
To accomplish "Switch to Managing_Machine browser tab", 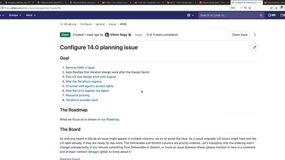I will coord(18,3).
